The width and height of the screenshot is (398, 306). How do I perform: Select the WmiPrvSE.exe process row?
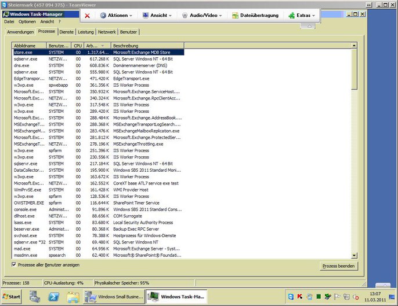pyautogui.click(x=99, y=190)
